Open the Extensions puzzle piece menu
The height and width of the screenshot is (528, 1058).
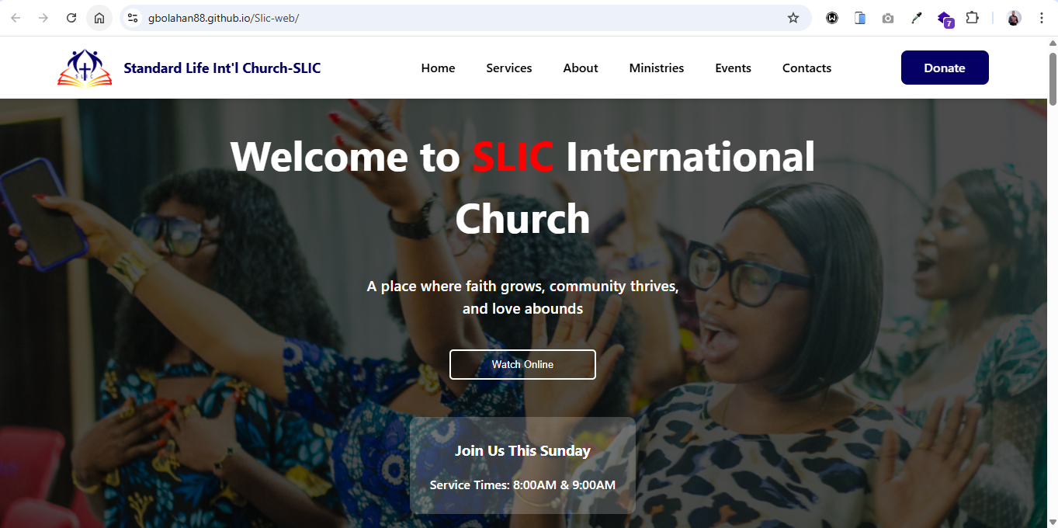(972, 18)
